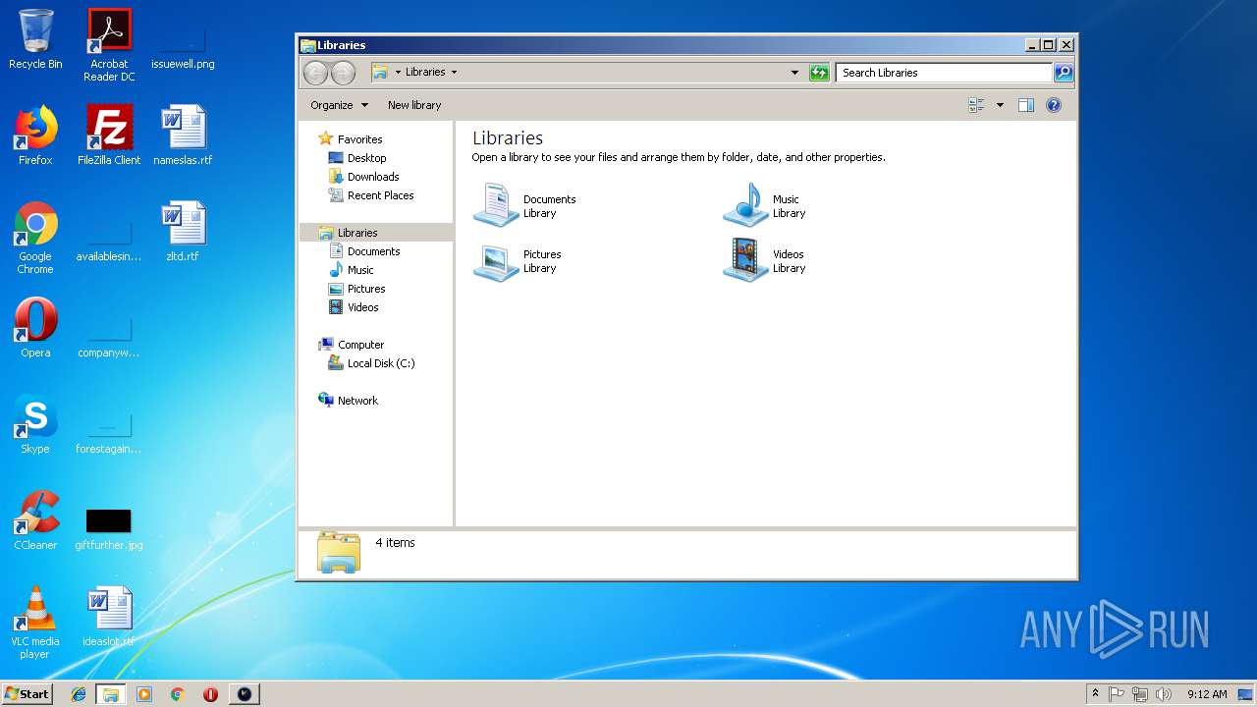Image resolution: width=1257 pixels, height=707 pixels.
Task: Open Chrome from the taskbar
Action: (x=178, y=694)
